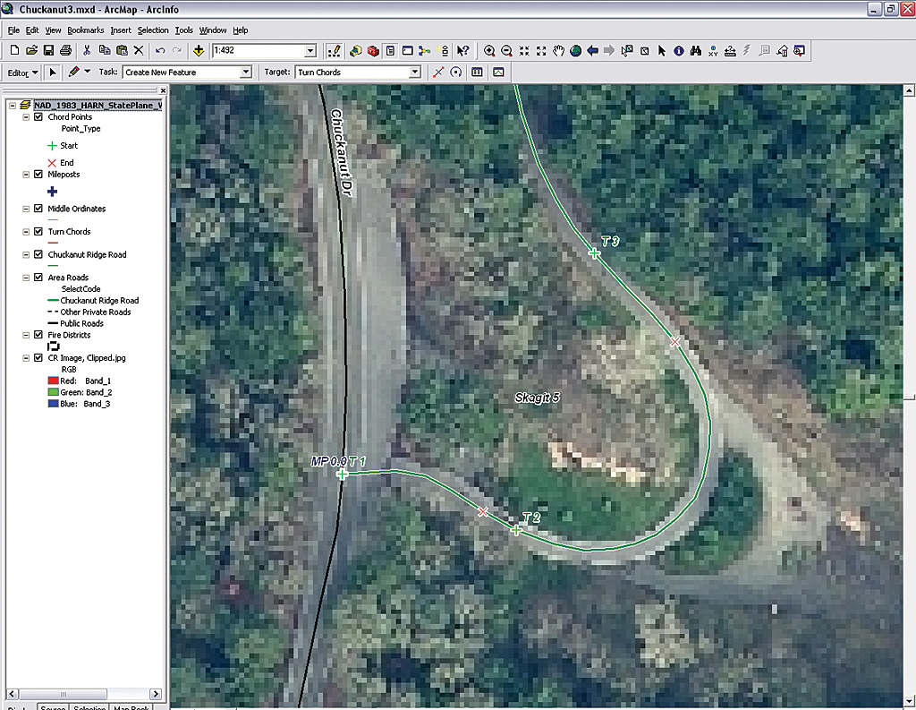Choose the Sketch pencil tool
The width and height of the screenshot is (916, 710).
(74, 72)
